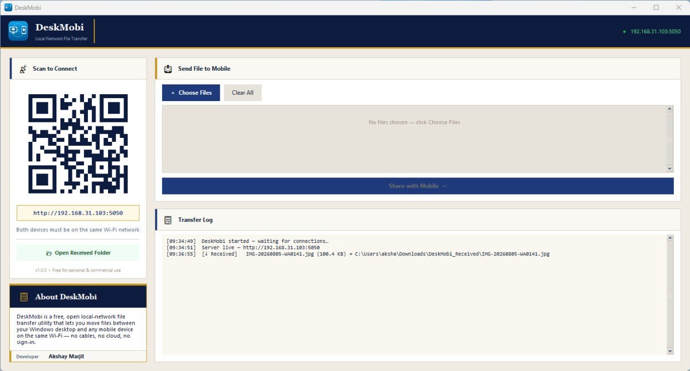
Task: Click the file list scrollbar thumb
Action: (669, 138)
